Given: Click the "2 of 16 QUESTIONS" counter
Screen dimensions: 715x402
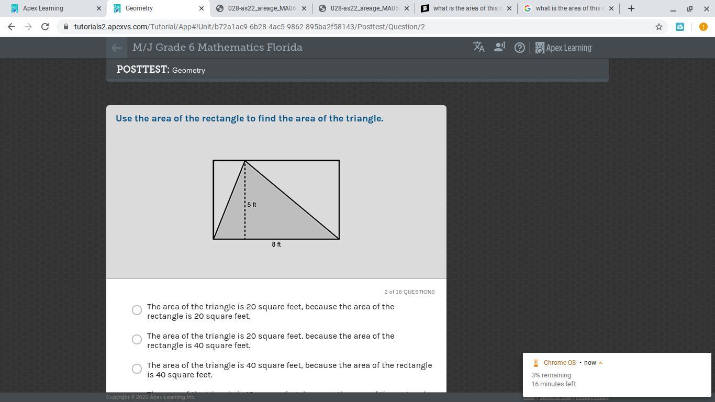Looking at the screenshot, I should tap(409, 292).
